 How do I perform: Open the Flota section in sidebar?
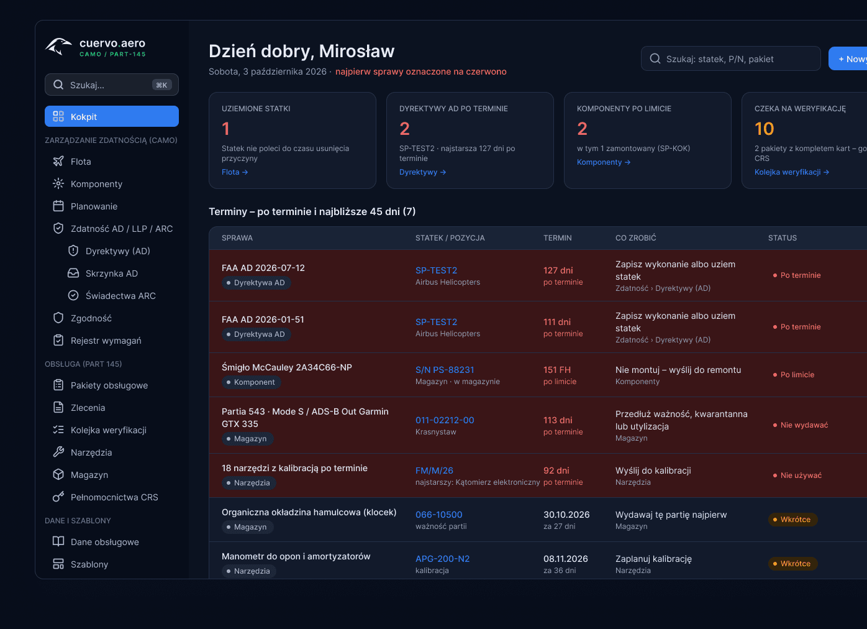tap(112, 161)
